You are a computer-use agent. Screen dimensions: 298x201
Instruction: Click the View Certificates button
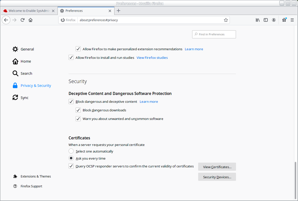coord(217,167)
